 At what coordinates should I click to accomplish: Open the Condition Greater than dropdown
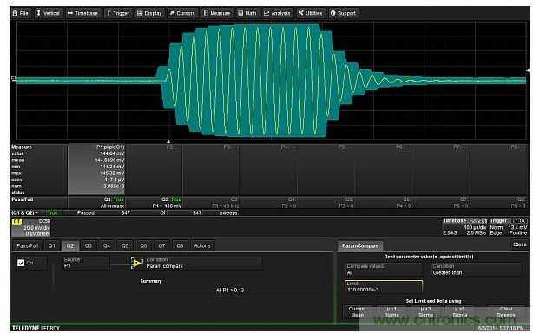477,270
